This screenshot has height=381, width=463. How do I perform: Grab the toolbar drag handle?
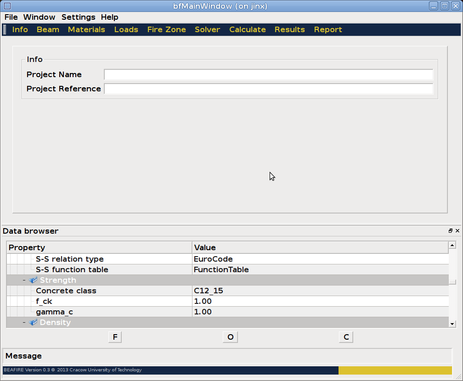5,30
